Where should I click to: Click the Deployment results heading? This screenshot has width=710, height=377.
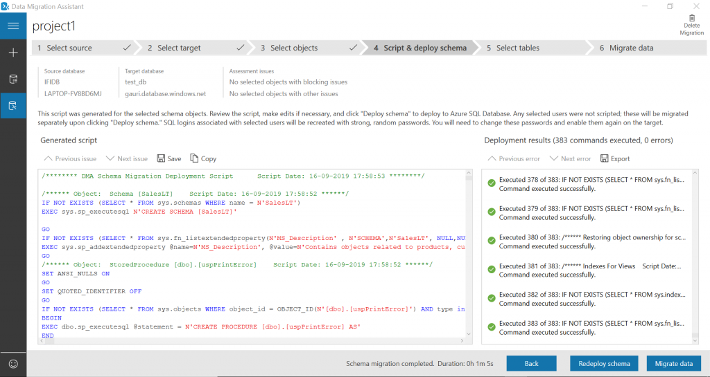tap(578, 140)
